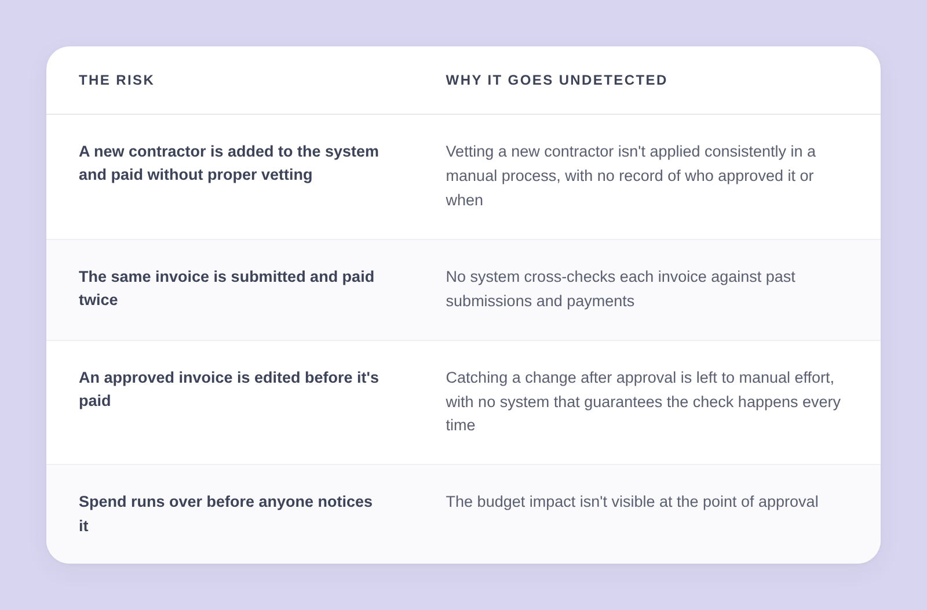This screenshot has width=927, height=610.
Task: Select the duplicate invoice paid twice risk
Action: (x=227, y=288)
